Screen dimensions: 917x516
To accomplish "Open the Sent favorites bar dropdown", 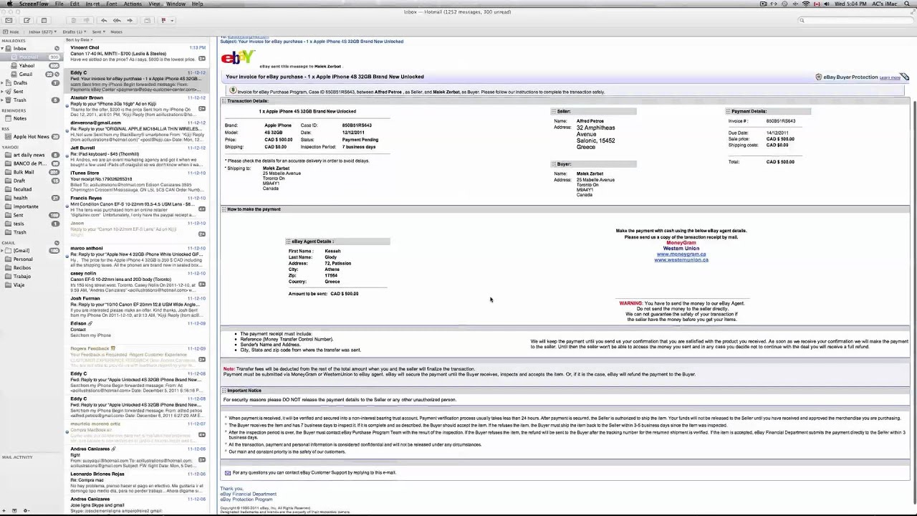I will click(99, 32).
